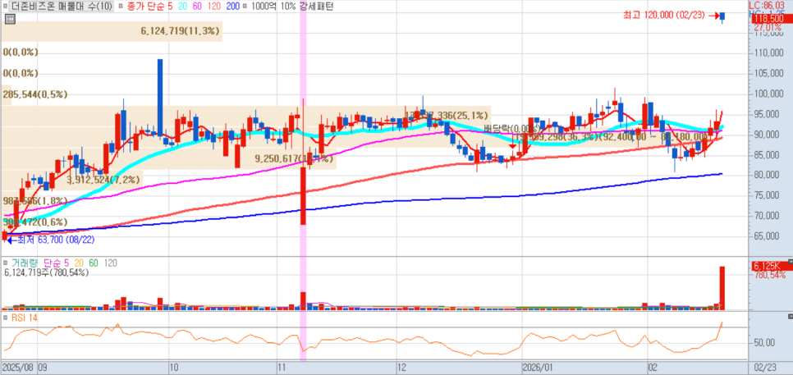Click the 6,124,719주(780.54%) volume readout
Image resolution: width=793 pixels, height=375 pixels.
point(47,272)
